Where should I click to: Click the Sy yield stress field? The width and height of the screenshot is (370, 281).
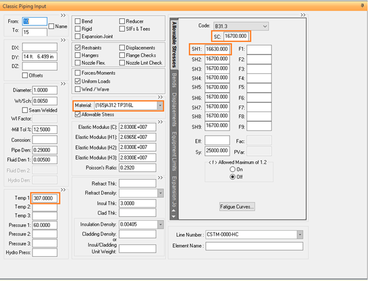click(217, 151)
